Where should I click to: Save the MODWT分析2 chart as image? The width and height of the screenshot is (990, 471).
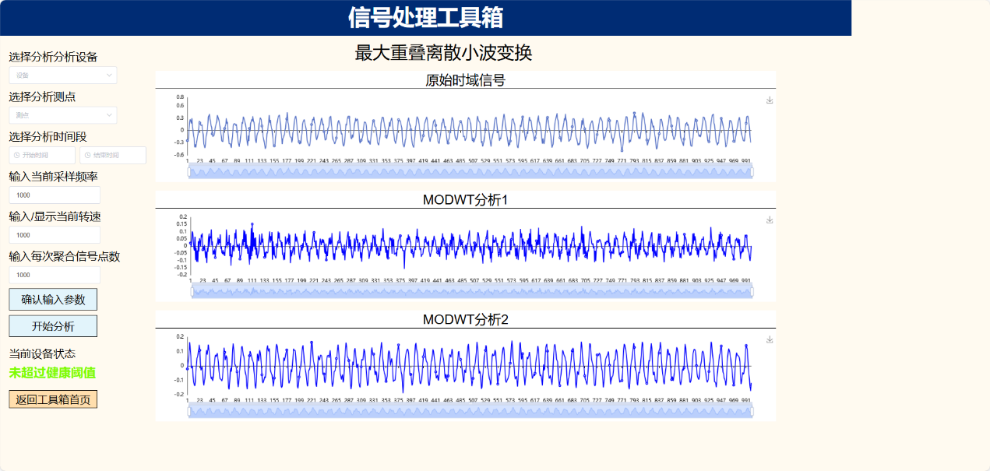770,340
